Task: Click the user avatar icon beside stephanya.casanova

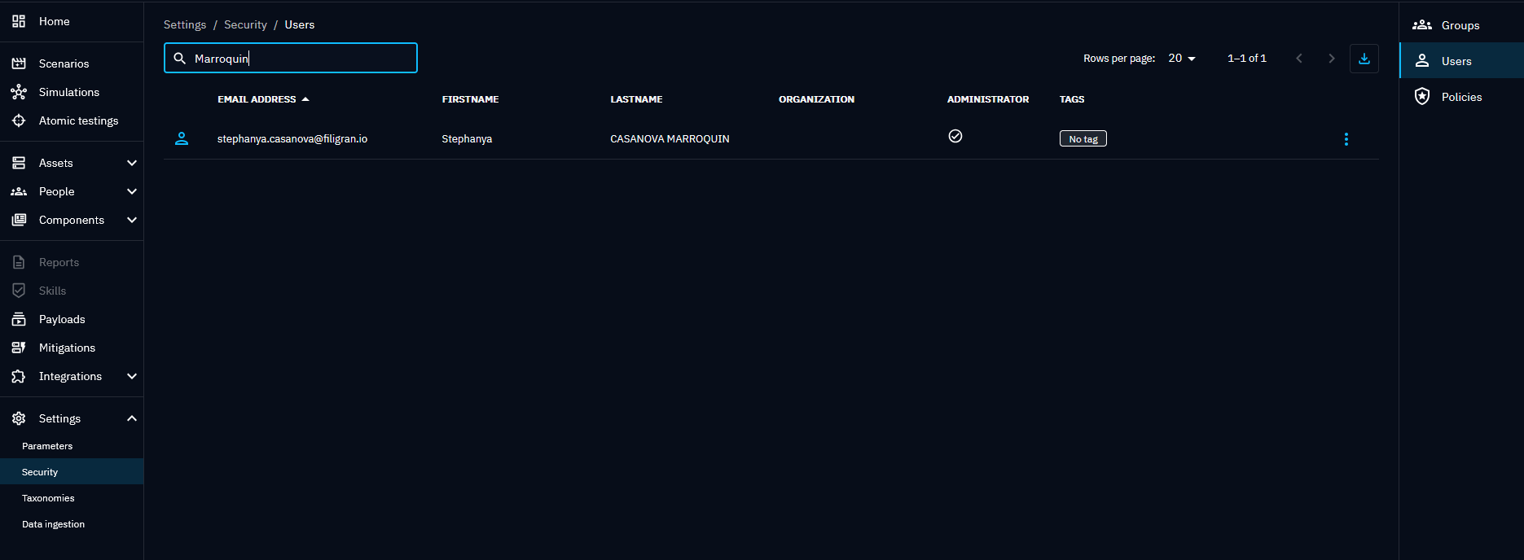Action: [182, 139]
